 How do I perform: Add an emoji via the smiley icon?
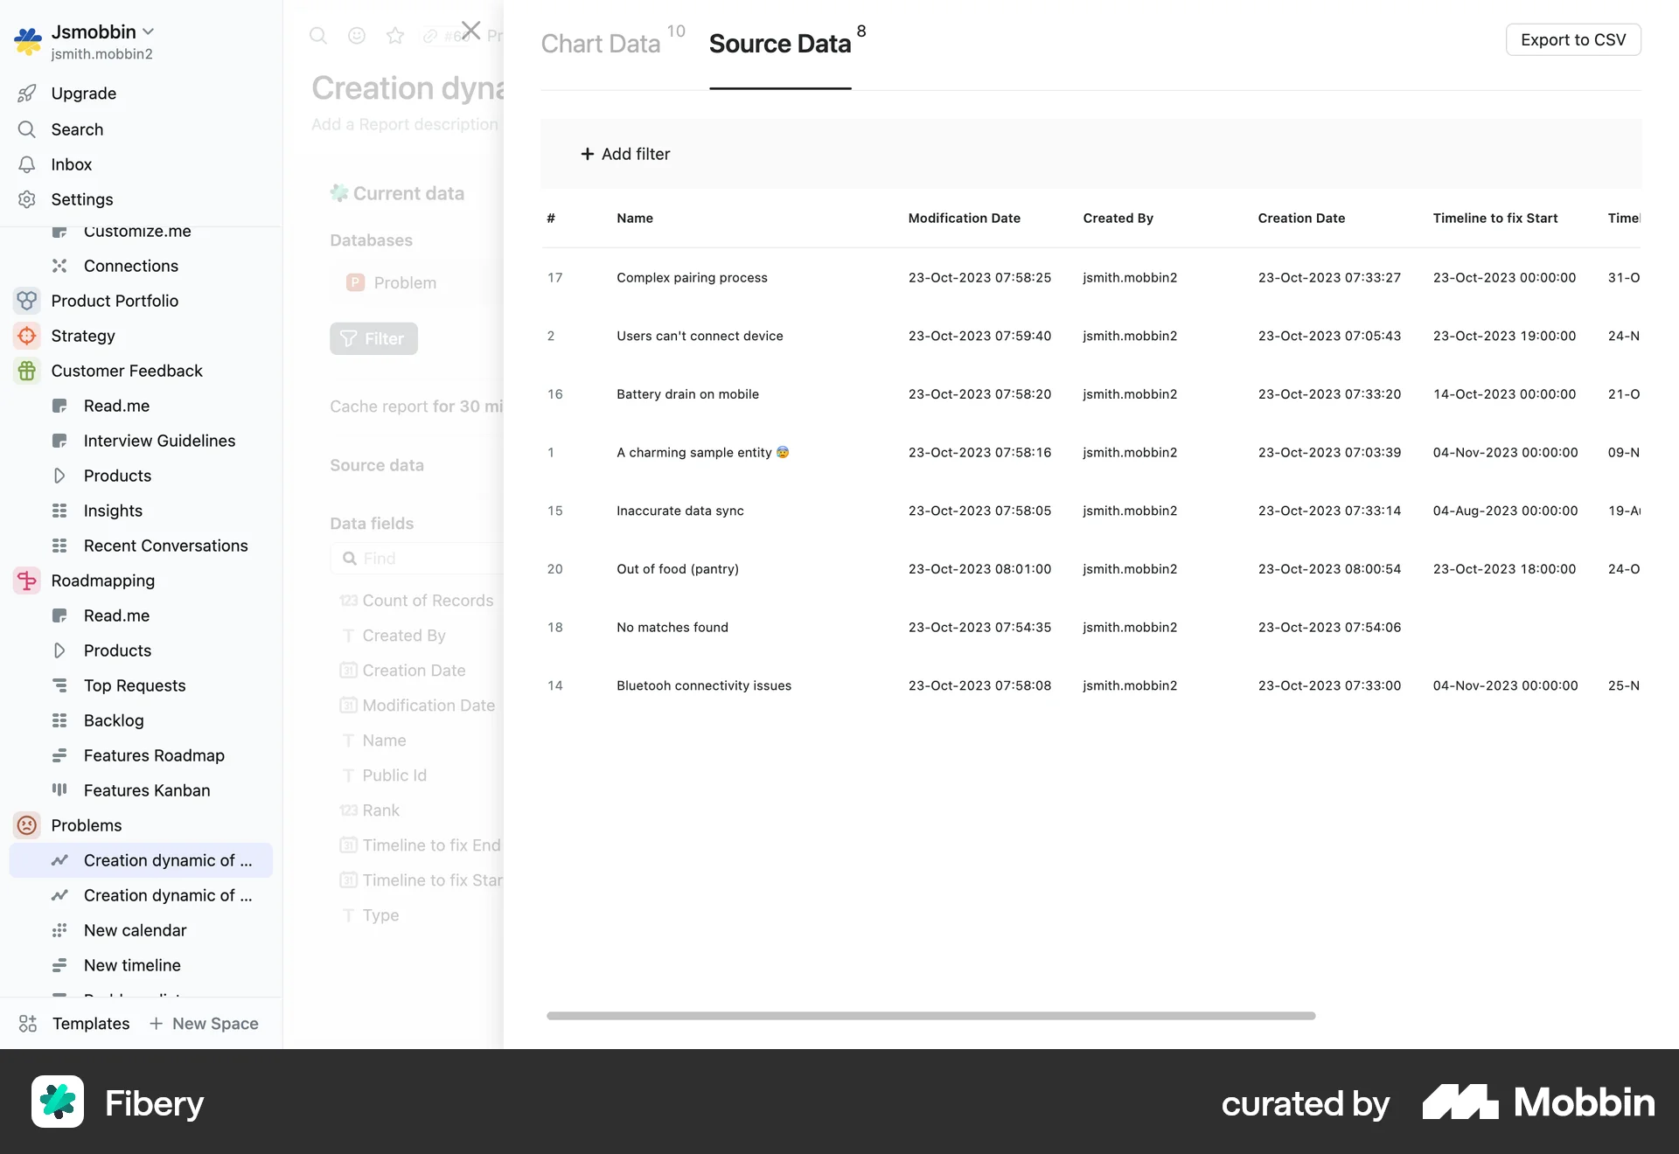356,35
